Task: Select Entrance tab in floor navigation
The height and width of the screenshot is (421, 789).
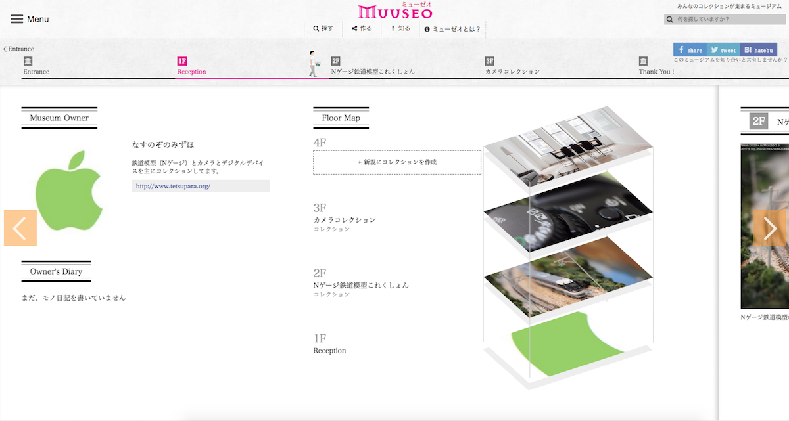Action: pos(36,72)
